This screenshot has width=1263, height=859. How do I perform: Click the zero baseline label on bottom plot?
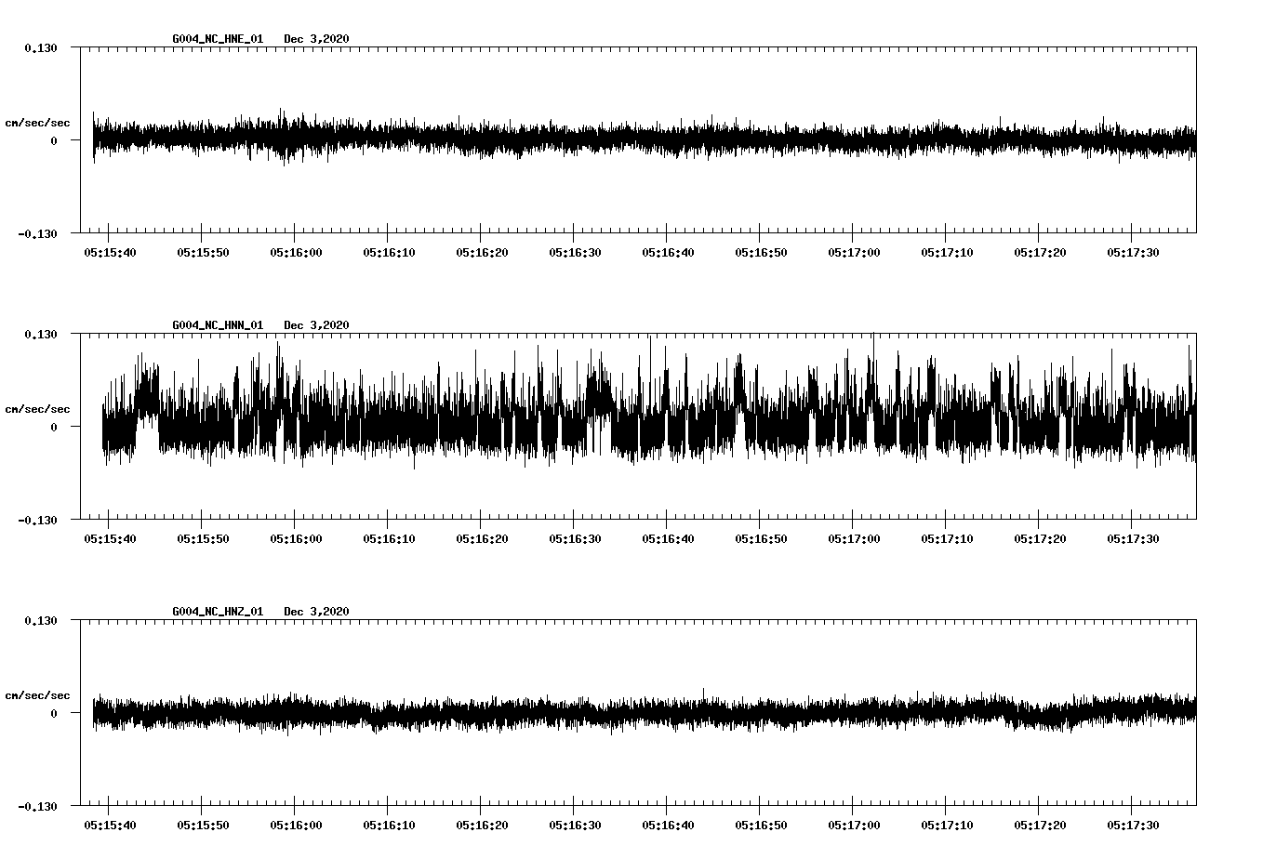click(x=56, y=715)
